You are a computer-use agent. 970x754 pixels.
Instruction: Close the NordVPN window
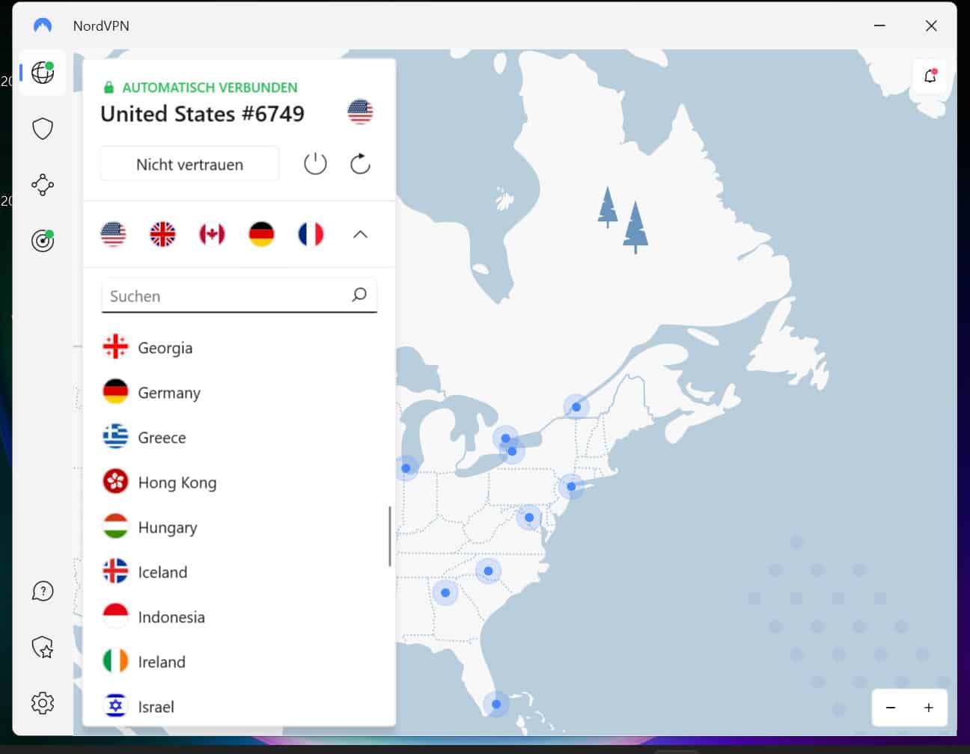coord(931,25)
